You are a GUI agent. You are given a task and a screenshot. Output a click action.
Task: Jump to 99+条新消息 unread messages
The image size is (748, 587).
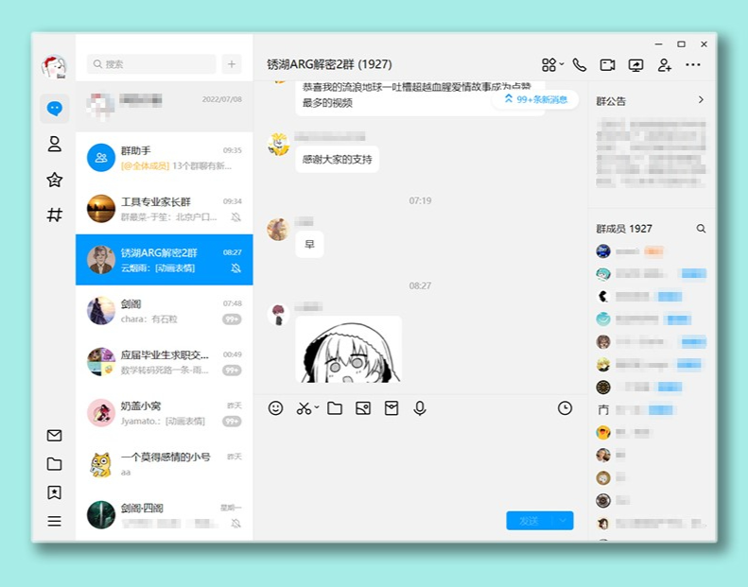tap(535, 99)
